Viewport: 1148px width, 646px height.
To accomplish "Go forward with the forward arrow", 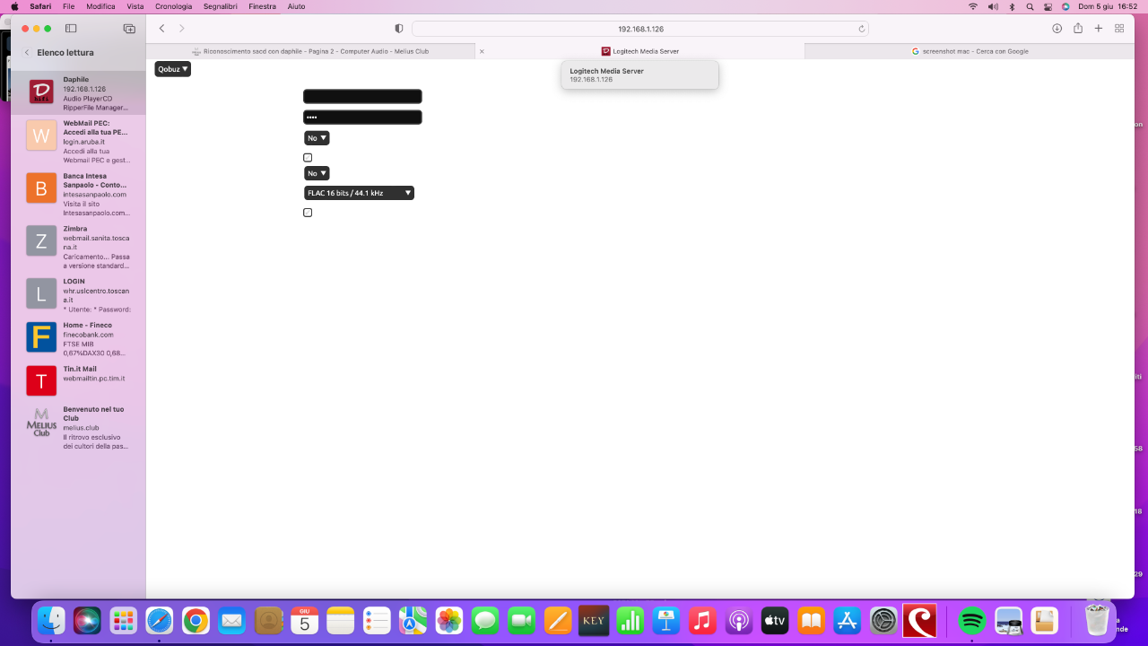I will pyautogui.click(x=182, y=29).
